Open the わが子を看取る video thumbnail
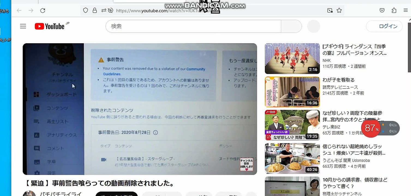The height and width of the screenshot is (196, 411). 292,92
